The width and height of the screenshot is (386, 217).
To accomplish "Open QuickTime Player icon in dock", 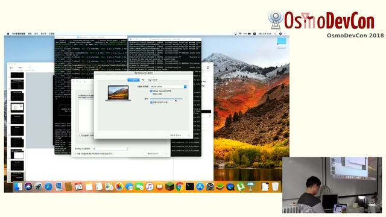I will (x=230, y=187).
